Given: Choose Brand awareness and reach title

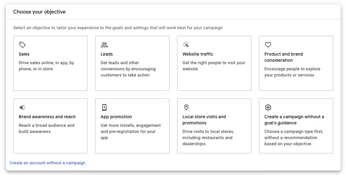Looking at the screenshot, I should (x=47, y=117).
